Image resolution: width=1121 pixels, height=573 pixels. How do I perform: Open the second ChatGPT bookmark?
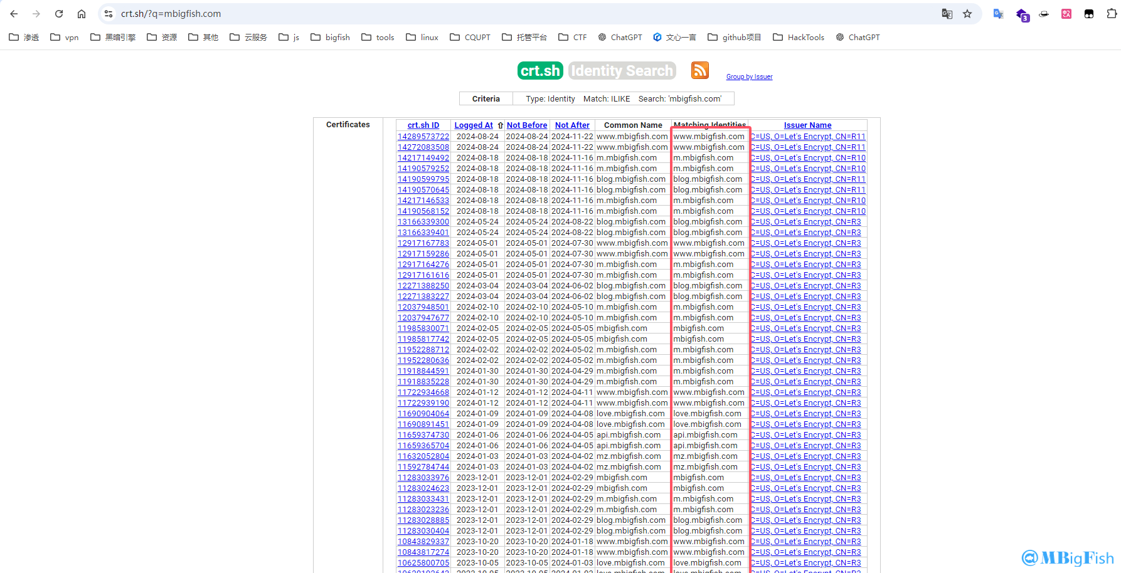(x=858, y=38)
